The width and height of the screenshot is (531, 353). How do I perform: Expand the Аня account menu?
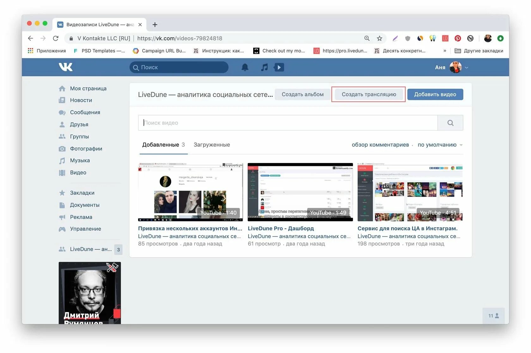tap(452, 67)
